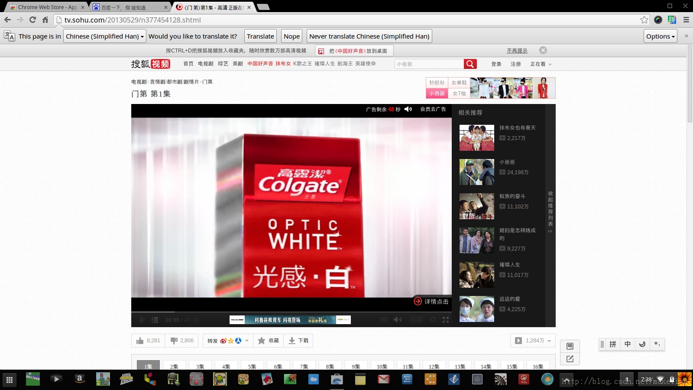The image size is (693, 390).
Task: Open the 首页 nav item
Action: tap(188, 64)
